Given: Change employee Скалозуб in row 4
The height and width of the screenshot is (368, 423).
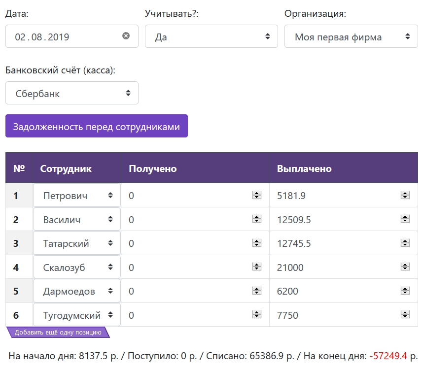Looking at the screenshot, I should click(77, 268).
